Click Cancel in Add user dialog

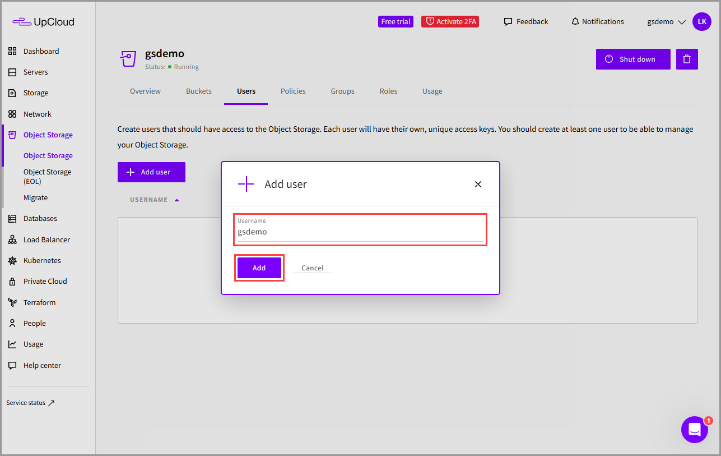[x=313, y=268]
